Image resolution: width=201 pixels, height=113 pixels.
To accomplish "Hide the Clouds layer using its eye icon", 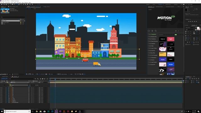I will tap(1, 100).
